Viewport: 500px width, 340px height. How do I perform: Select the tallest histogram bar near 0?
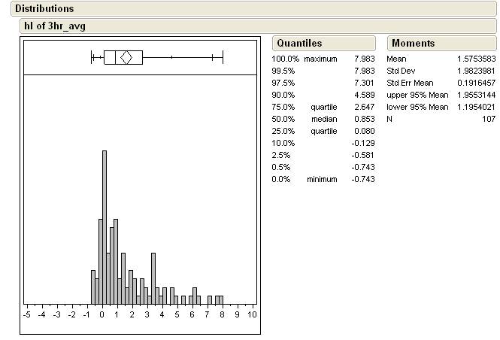105,226
